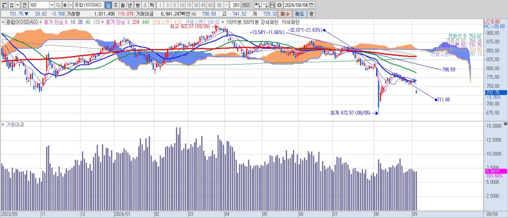Click the blue 731,75 price axis tag
Viewport: 508px width, 218px height.
[x=496, y=92]
